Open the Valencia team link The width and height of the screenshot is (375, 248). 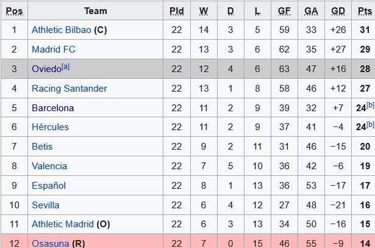49,166
